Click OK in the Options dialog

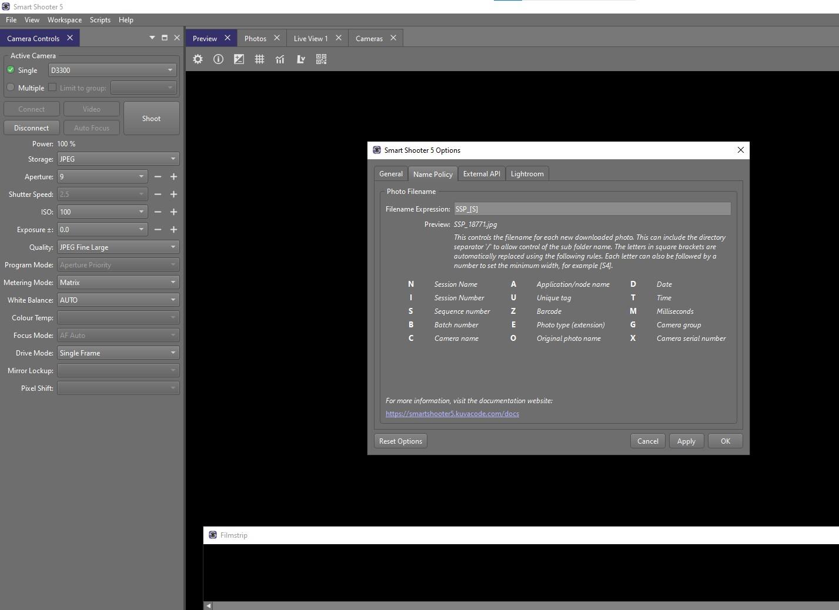[x=726, y=441]
